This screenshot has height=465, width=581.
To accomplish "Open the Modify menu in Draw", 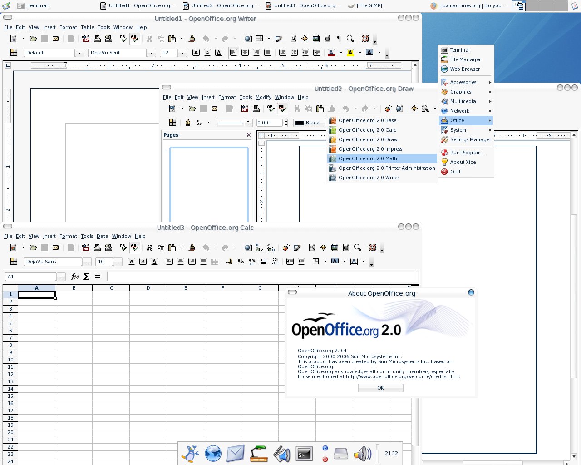I will click(x=263, y=97).
